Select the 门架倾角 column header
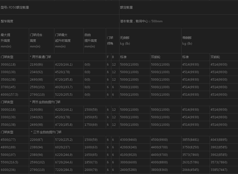Viewport: 238px width, 174px height. pos(110,40)
